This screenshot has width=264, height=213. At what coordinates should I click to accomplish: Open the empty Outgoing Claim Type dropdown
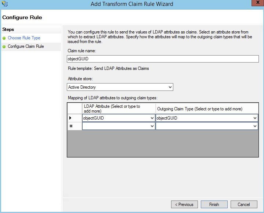click(x=255, y=126)
